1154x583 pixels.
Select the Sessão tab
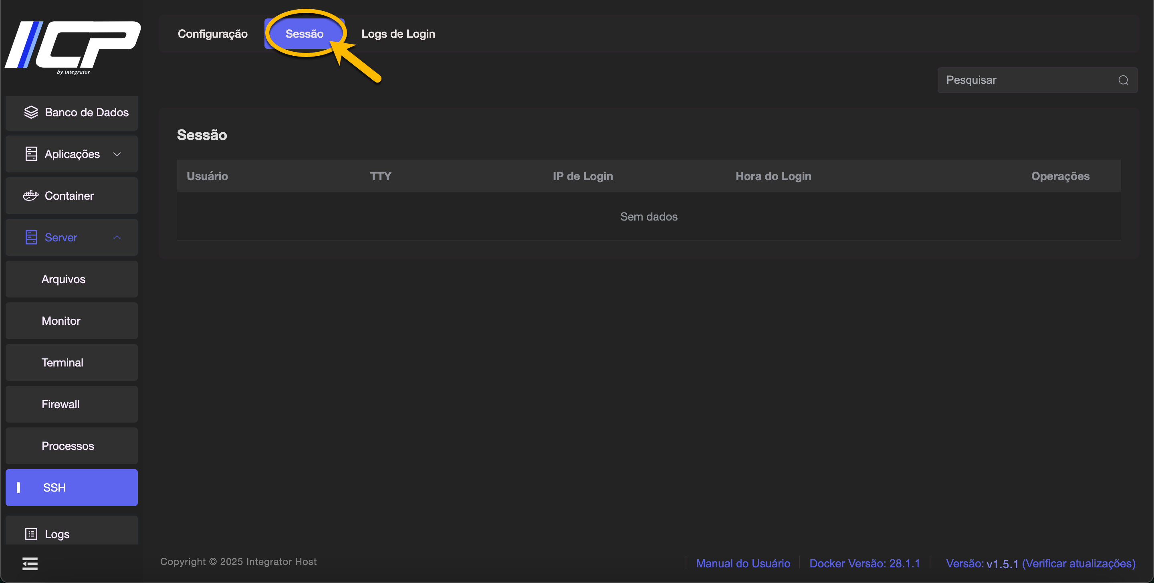point(304,34)
